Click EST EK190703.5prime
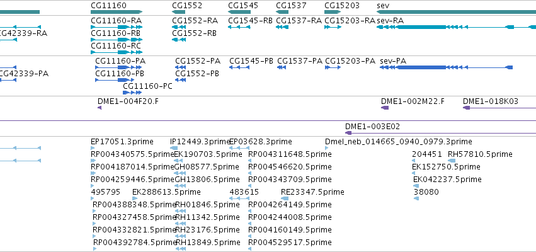Screen dimensions: 536x252 click(x=208, y=154)
